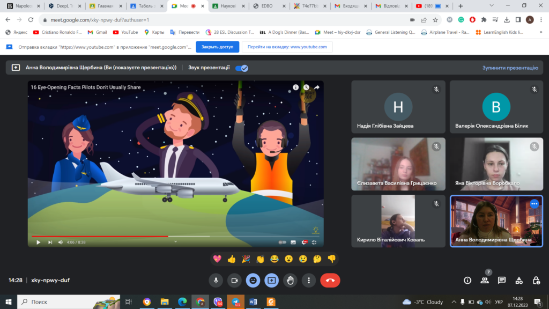Toggle the present screen button

coord(271,280)
